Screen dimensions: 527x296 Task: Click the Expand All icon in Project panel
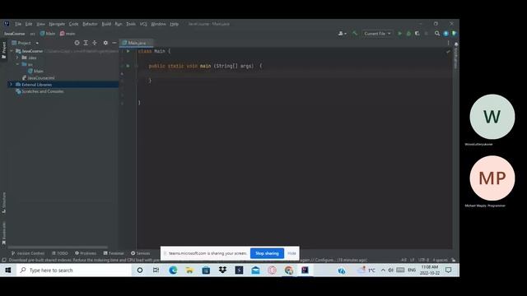86,43
